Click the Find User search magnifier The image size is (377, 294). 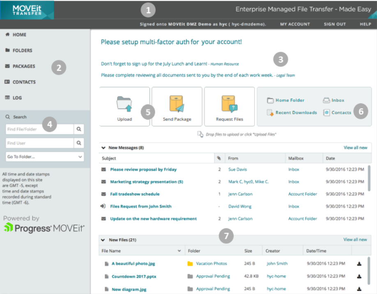[78, 143]
